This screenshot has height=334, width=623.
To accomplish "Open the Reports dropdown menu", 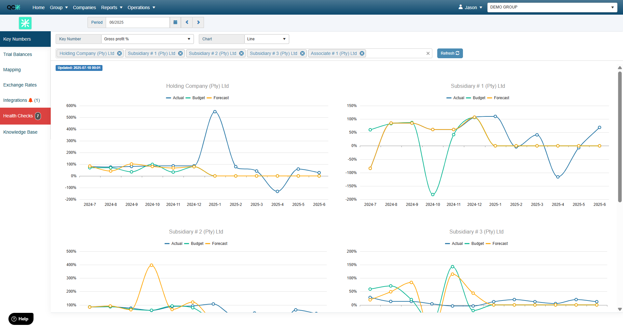I will coord(112,7).
